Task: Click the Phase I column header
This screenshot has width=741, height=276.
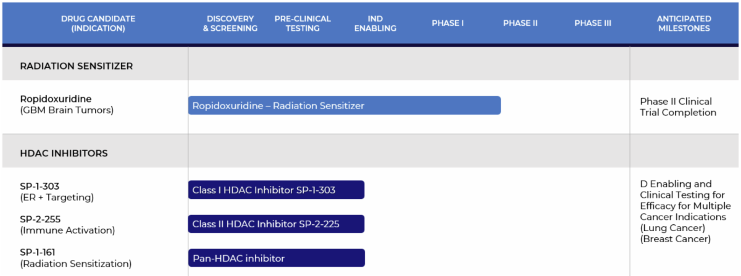Action: point(448,23)
